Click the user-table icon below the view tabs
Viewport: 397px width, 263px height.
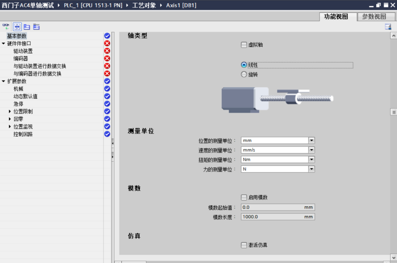click(x=387, y=27)
